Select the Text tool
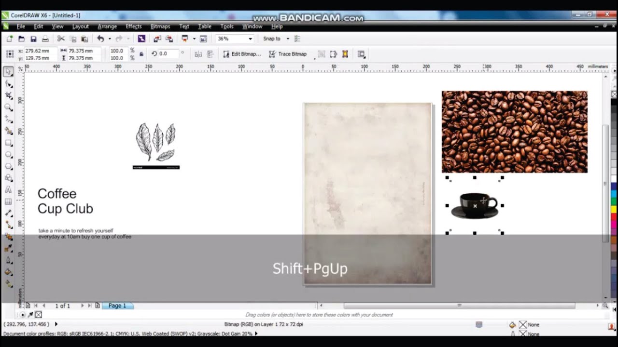The image size is (618, 347). point(8,190)
